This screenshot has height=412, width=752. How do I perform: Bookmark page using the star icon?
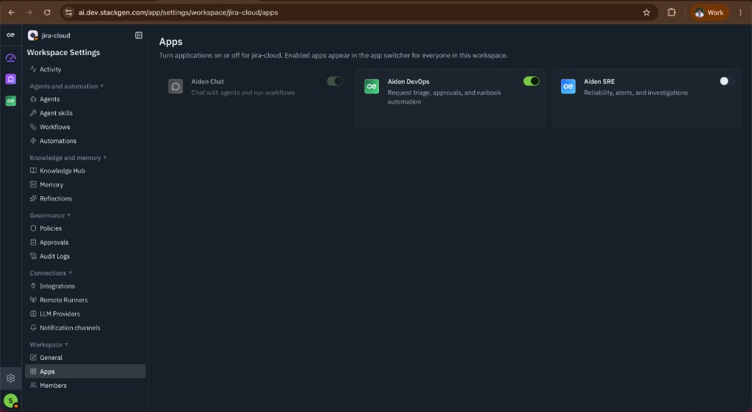[x=646, y=12]
